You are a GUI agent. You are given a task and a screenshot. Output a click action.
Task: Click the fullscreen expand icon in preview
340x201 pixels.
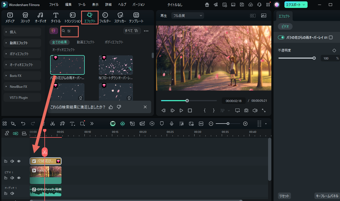pyautogui.click(x=264, y=110)
